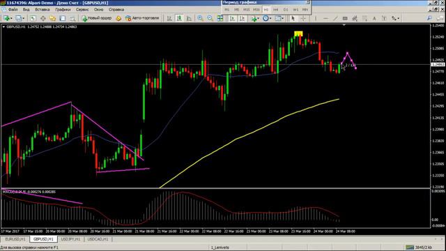
Task: Click the connection status 3845/2 kb
Action: point(419,248)
